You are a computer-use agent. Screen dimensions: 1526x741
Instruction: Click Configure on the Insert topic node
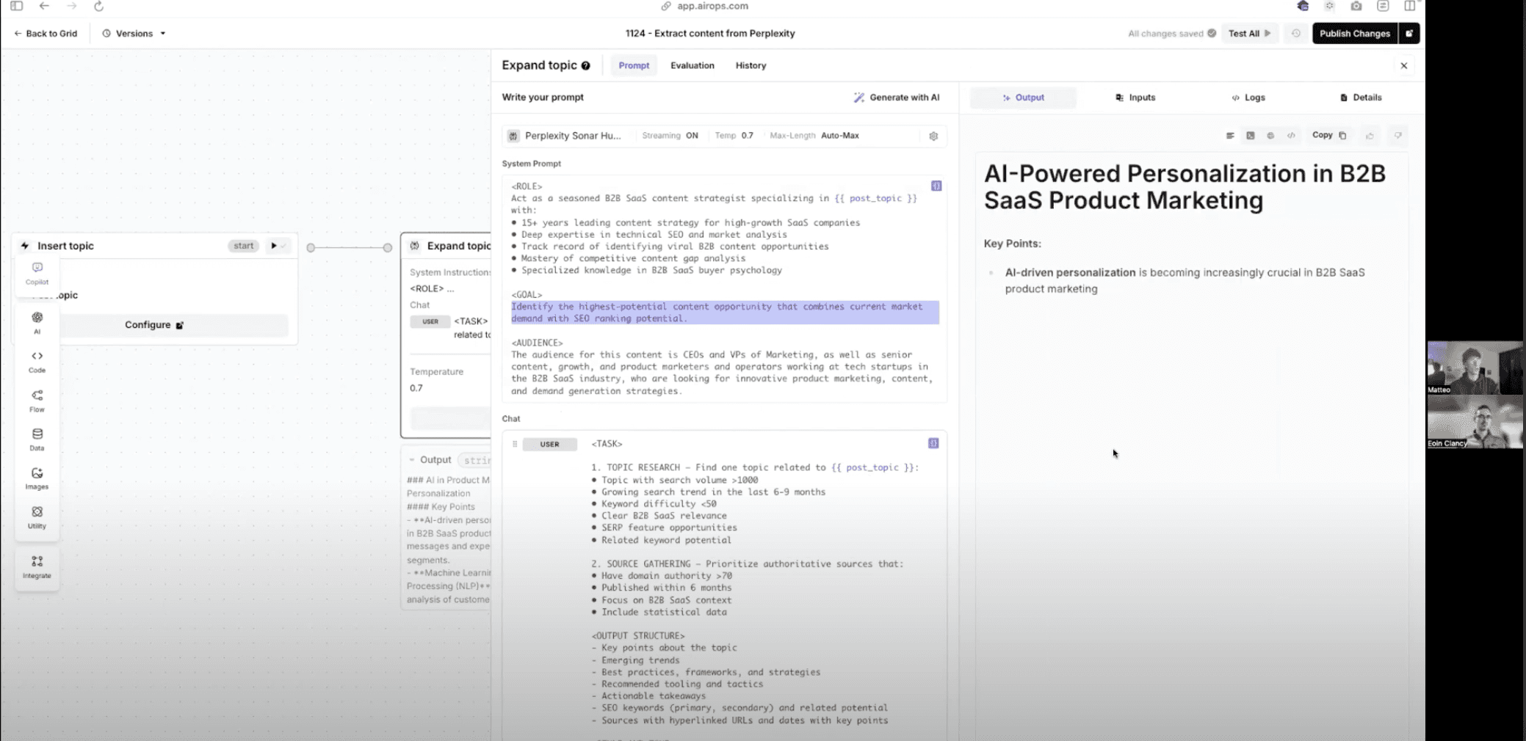[x=153, y=324]
